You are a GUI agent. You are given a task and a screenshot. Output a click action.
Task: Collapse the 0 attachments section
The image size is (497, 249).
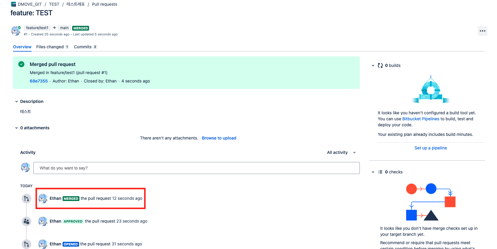[17, 128]
